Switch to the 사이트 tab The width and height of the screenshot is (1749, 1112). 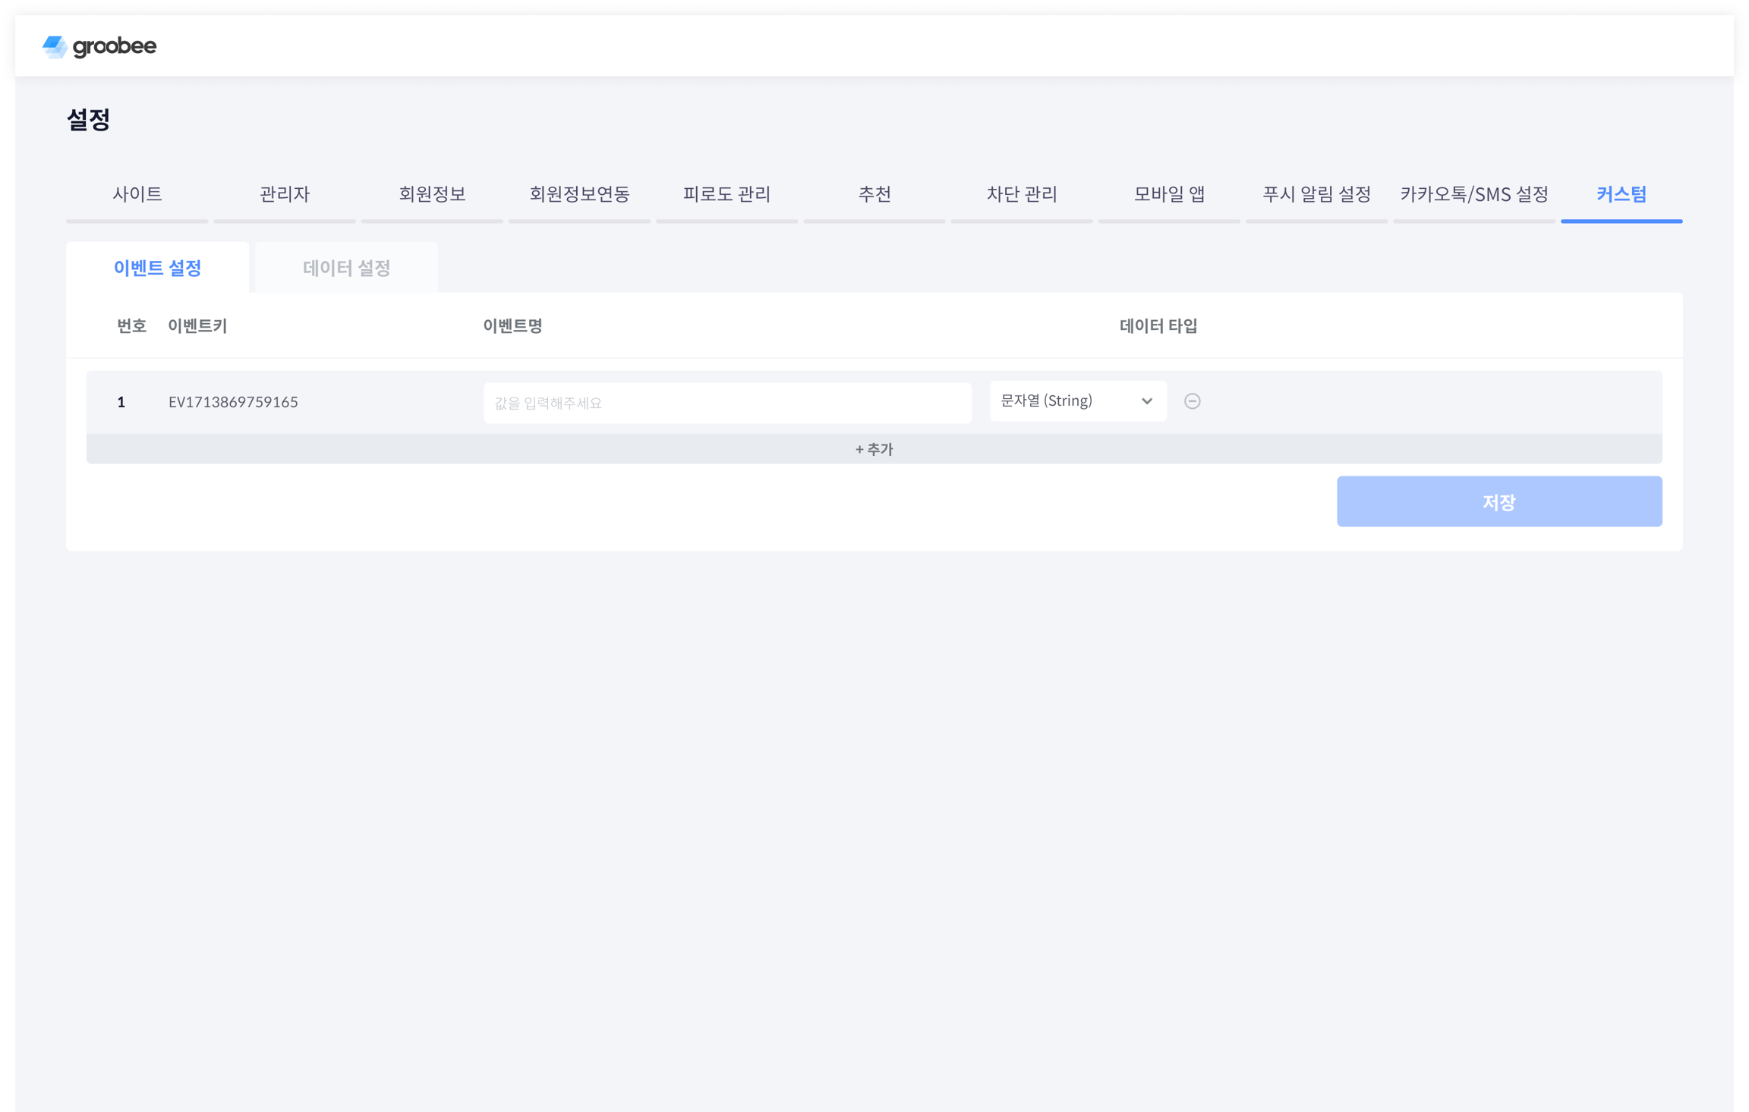point(137,194)
